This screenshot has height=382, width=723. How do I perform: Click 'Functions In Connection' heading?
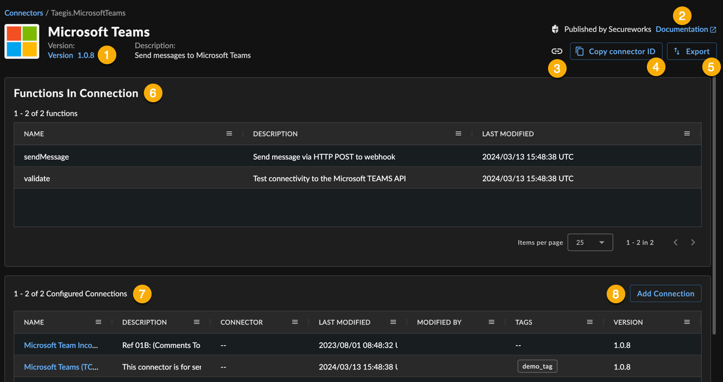point(76,93)
